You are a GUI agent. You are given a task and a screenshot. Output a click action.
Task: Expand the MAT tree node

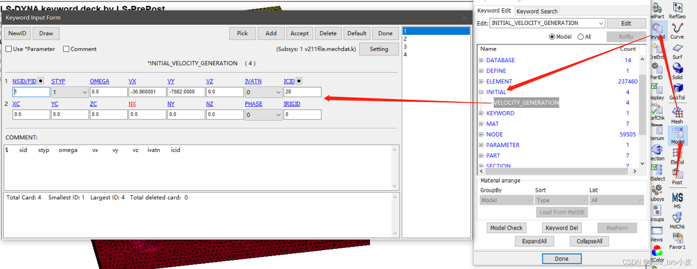(481, 124)
